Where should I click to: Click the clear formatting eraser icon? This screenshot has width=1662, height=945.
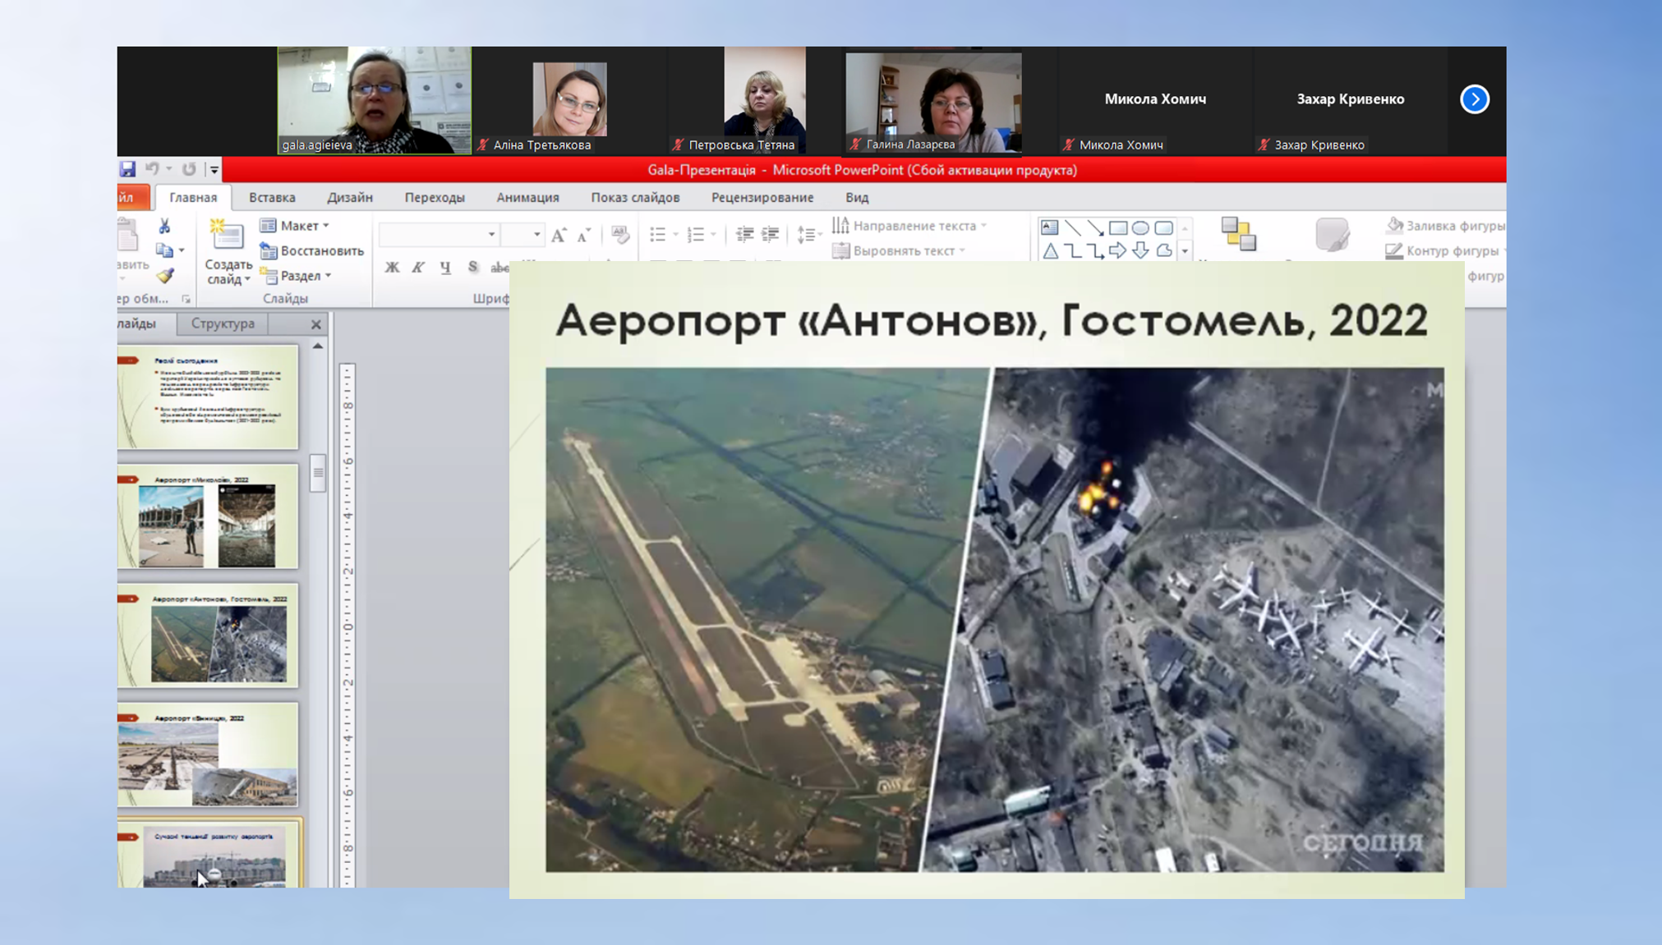[620, 236]
